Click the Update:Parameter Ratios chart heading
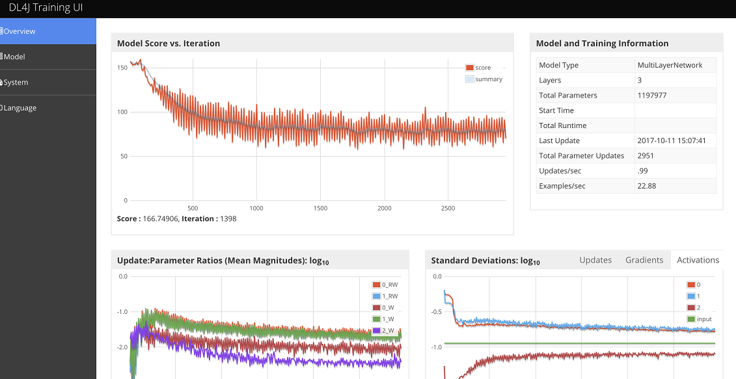 [223, 261]
